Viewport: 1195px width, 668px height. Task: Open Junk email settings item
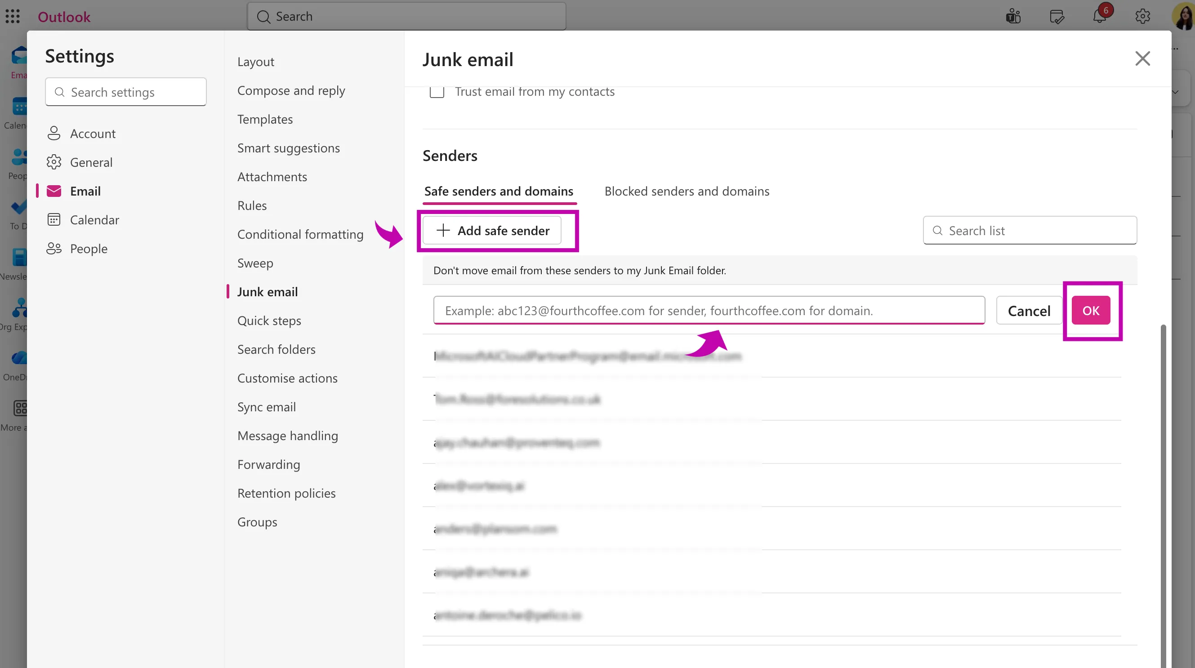point(268,292)
